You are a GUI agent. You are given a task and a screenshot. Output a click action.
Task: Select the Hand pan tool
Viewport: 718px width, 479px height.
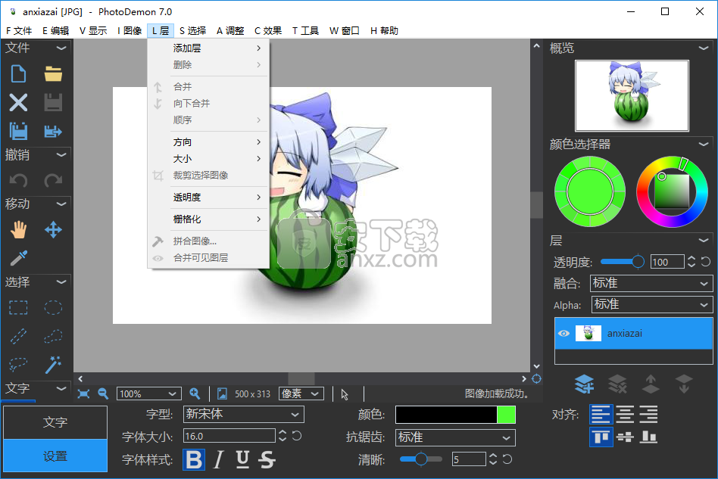[18, 230]
